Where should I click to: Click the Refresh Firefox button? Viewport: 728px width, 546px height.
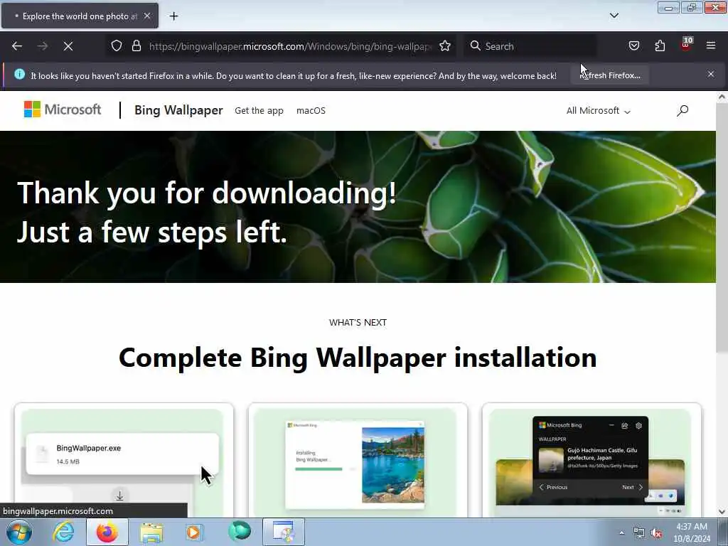click(x=609, y=75)
